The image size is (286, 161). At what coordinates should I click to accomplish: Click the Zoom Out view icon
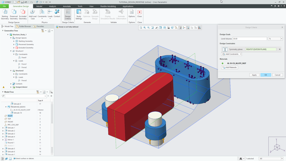click(149, 28)
